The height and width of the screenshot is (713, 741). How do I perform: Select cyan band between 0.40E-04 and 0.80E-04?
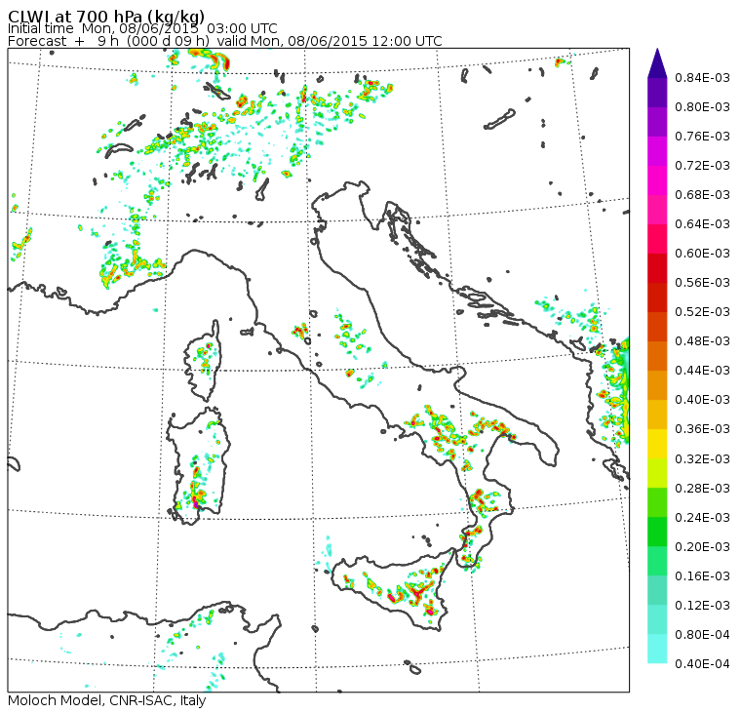[657, 649]
